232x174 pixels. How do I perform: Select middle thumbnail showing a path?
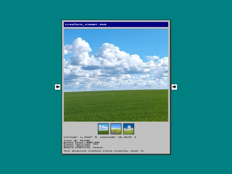point(116,129)
